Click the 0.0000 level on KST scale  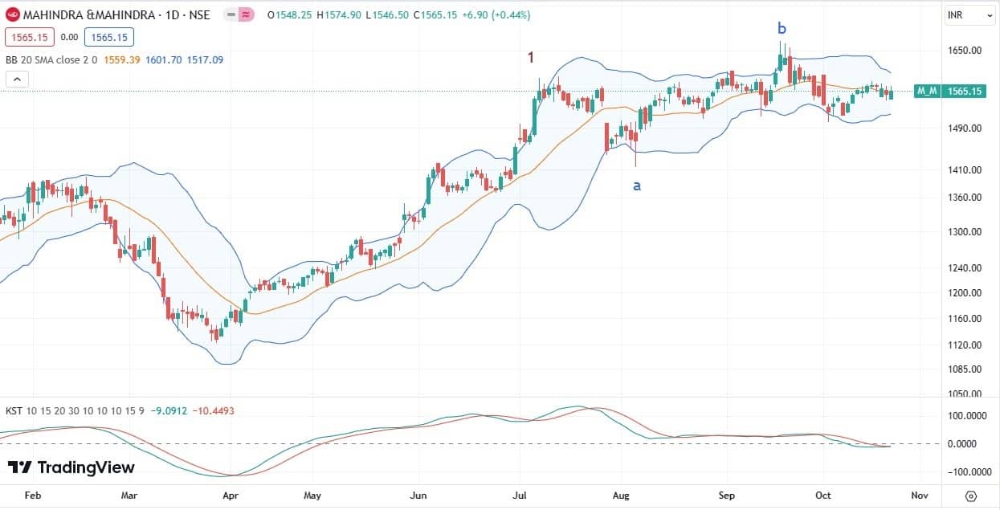pyautogui.click(x=965, y=443)
